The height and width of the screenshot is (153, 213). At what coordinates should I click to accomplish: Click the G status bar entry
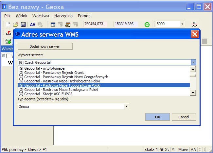[x=200, y=150]
